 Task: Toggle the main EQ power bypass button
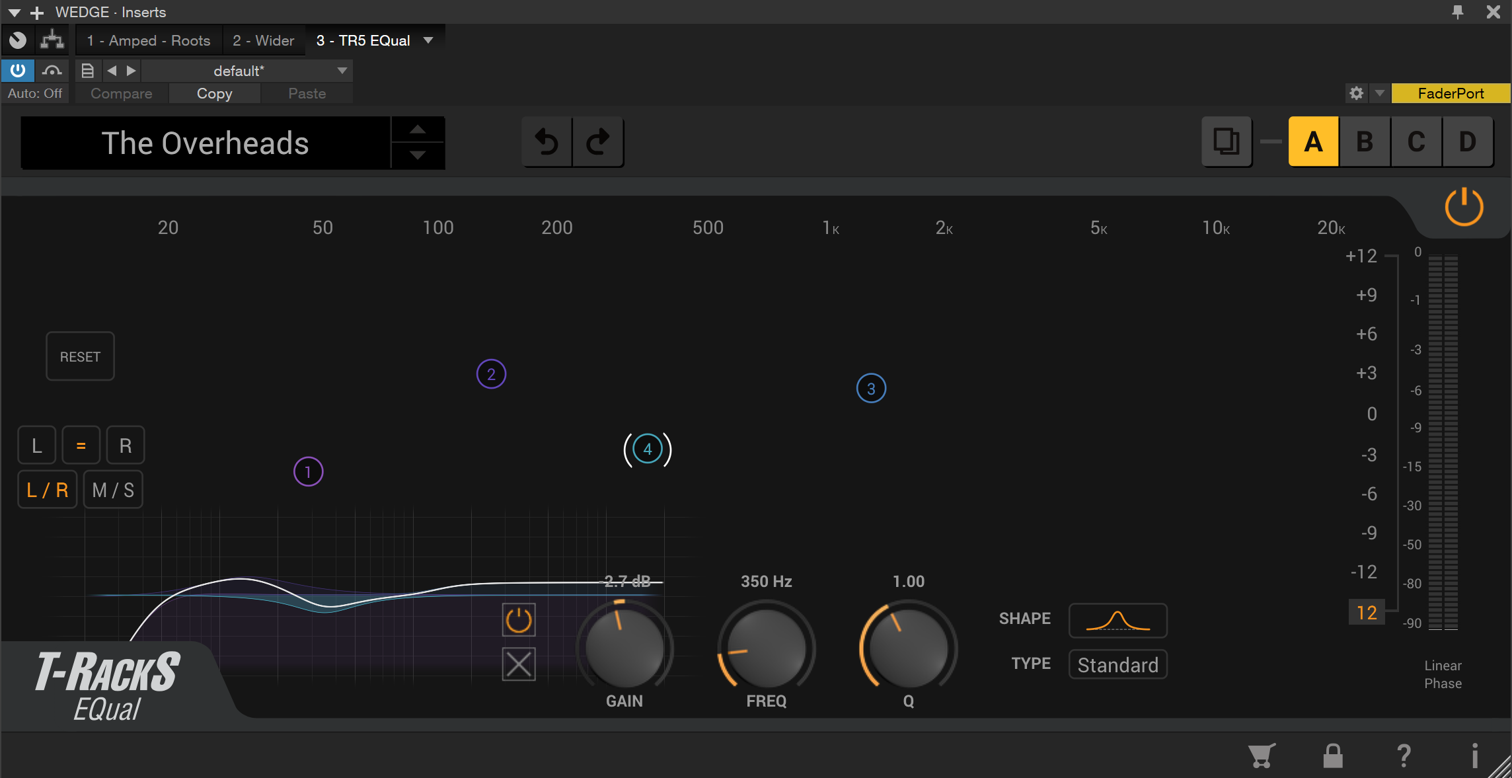coord(1464,207)
